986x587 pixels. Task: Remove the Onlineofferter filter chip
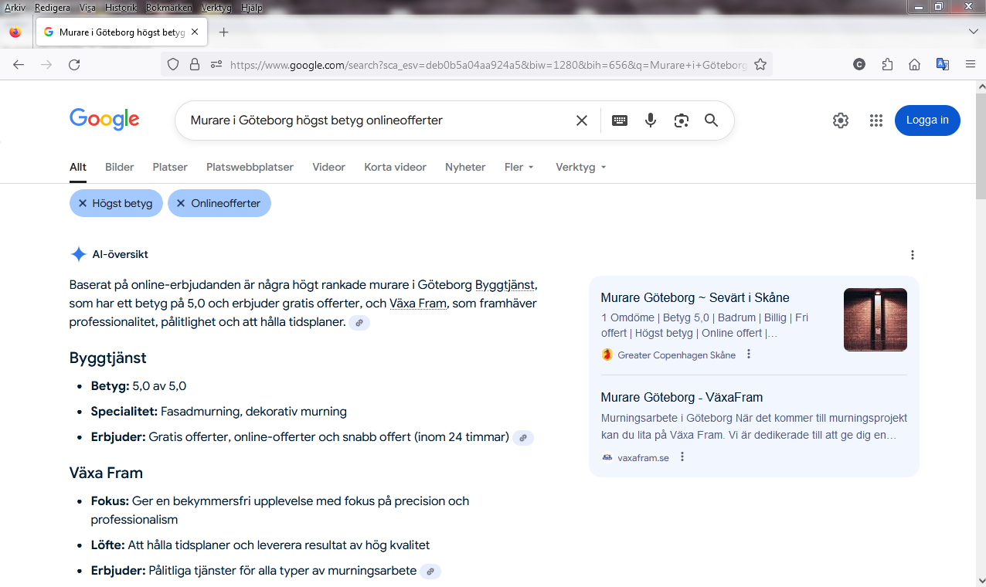point(181,203)
